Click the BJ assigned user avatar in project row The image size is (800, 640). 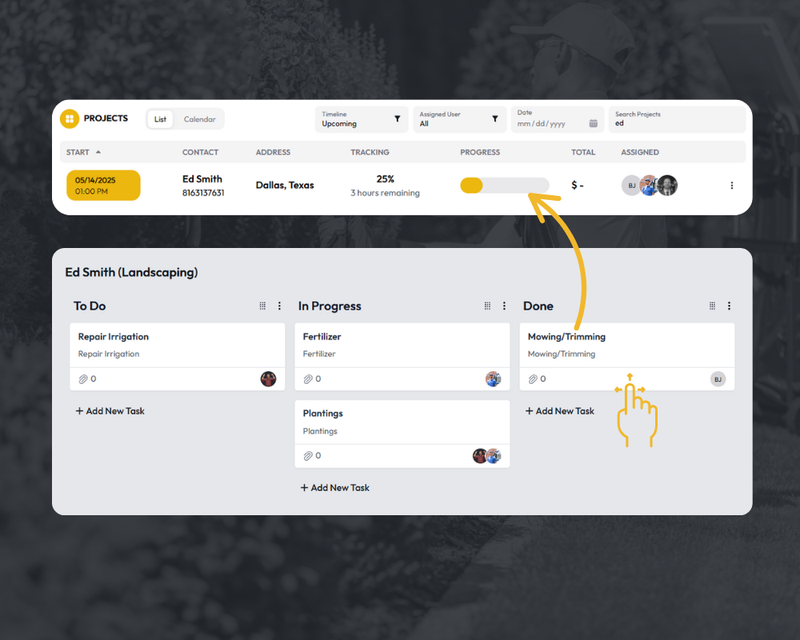(x=630, y=186)
